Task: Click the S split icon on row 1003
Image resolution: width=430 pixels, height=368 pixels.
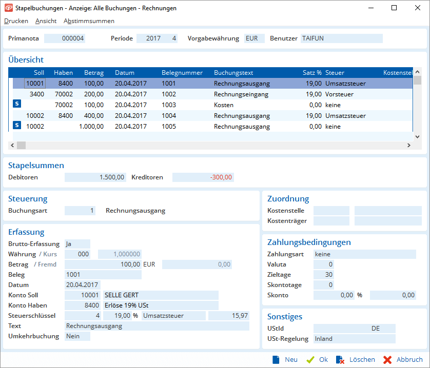Action: point(17,104)
